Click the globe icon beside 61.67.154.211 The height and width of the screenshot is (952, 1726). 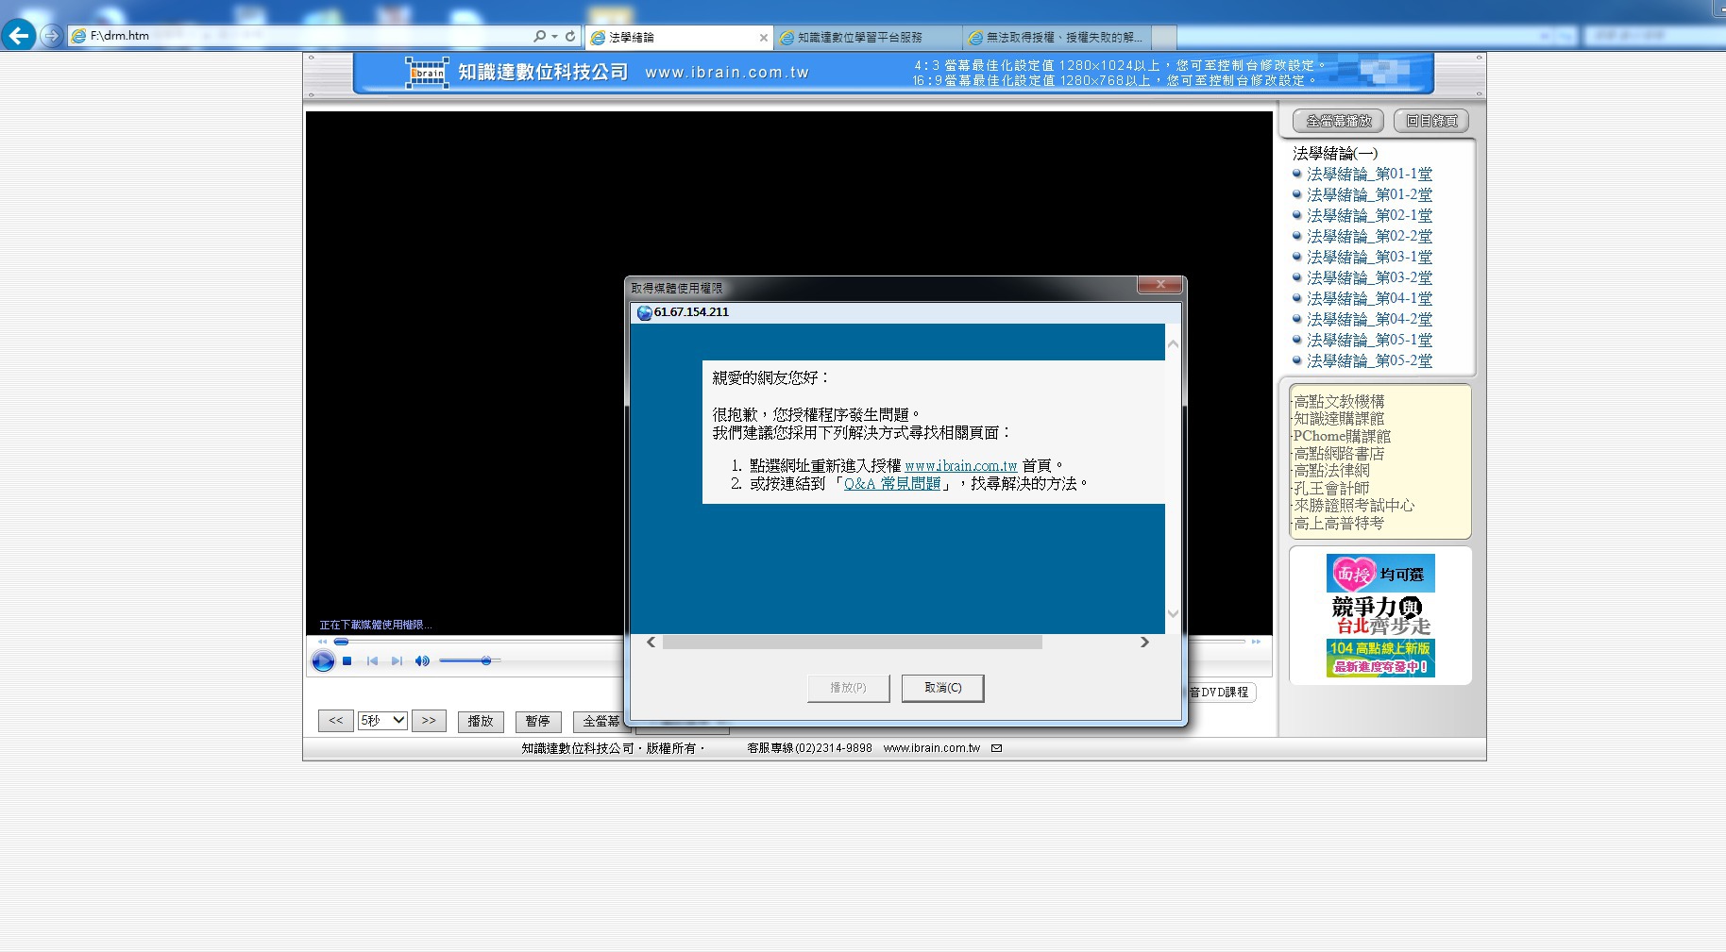click(644, 312)
